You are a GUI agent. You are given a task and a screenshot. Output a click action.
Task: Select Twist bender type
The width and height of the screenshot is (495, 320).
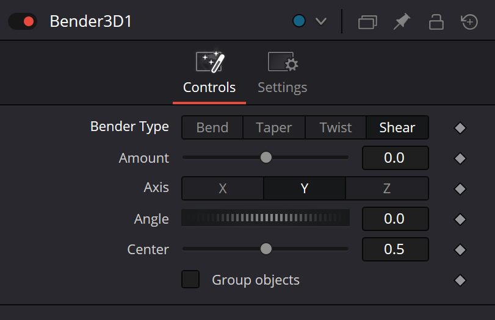coord(336,127)
